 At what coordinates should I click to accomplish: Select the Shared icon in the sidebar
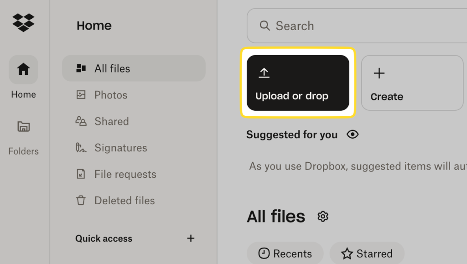(x=82, y=121)
